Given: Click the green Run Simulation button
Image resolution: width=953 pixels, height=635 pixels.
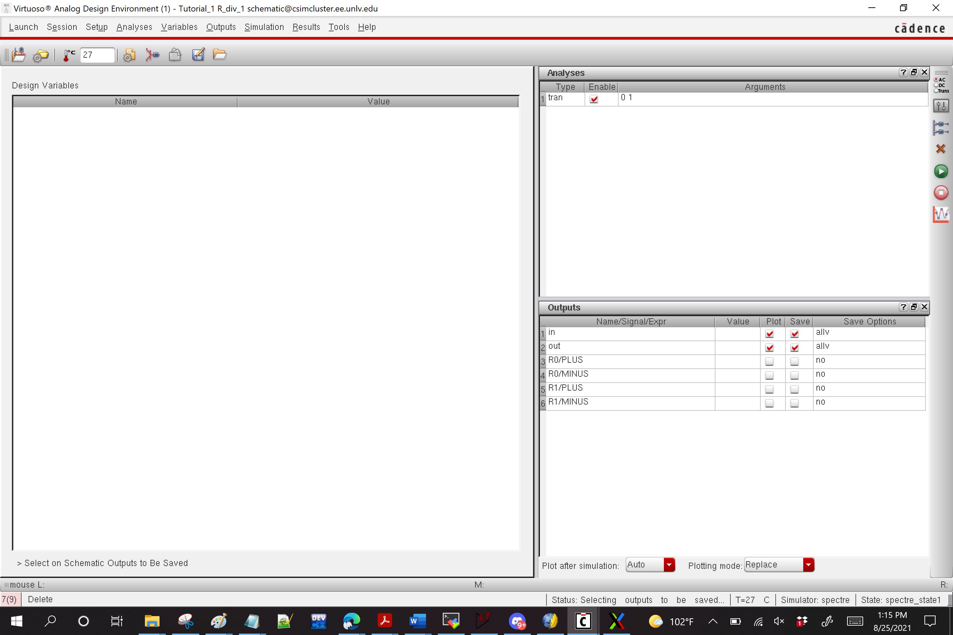Looking at the screenshot, I should click(940, 171).
